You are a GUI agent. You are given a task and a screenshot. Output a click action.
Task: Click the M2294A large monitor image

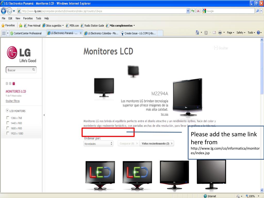coord(188,97)
